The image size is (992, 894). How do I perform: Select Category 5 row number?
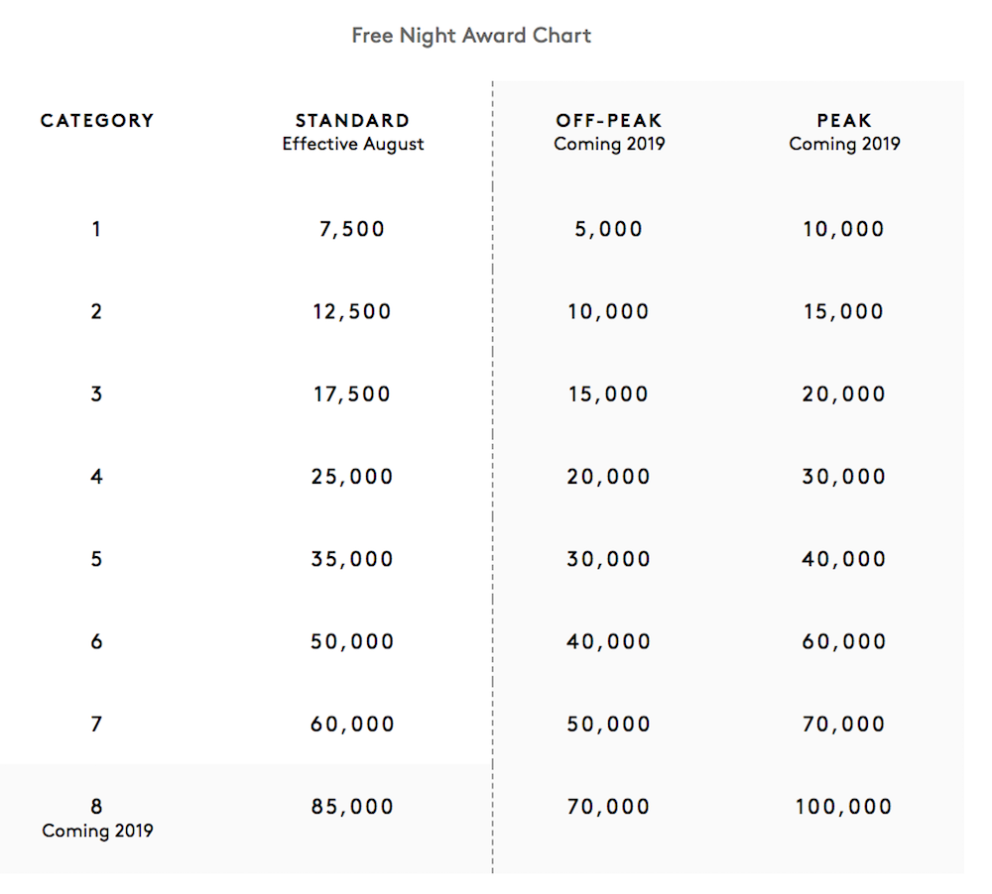click(96, 559)
